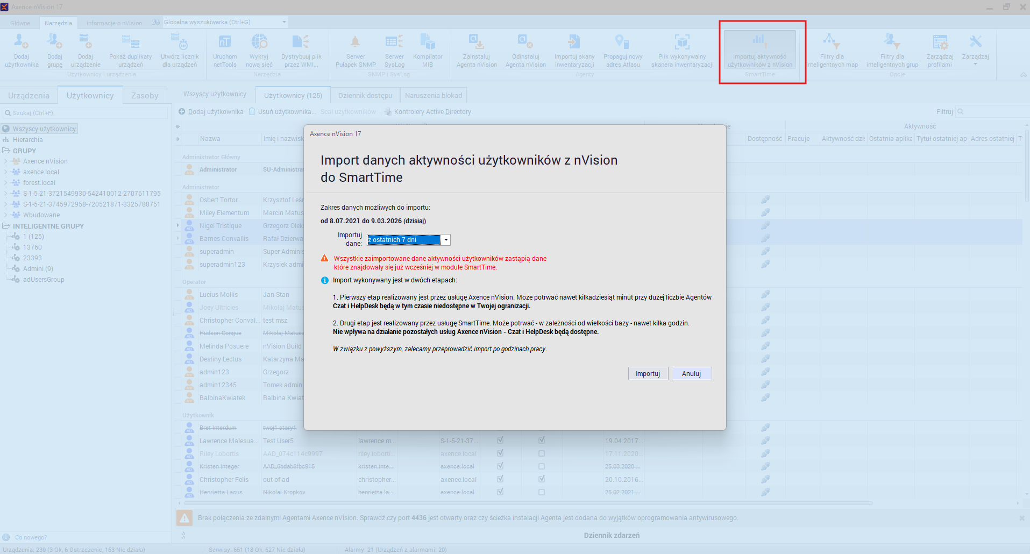This screenshot has width=1030, height=554.
Task: Toggle the empty checkbox in Riley Lobortis row
Action: [x=542, y=453]
